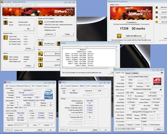This screenshot has height=134, width=167.
Task: Click the GPU-Z camera screenshot icon
Action: click(162, 73)
